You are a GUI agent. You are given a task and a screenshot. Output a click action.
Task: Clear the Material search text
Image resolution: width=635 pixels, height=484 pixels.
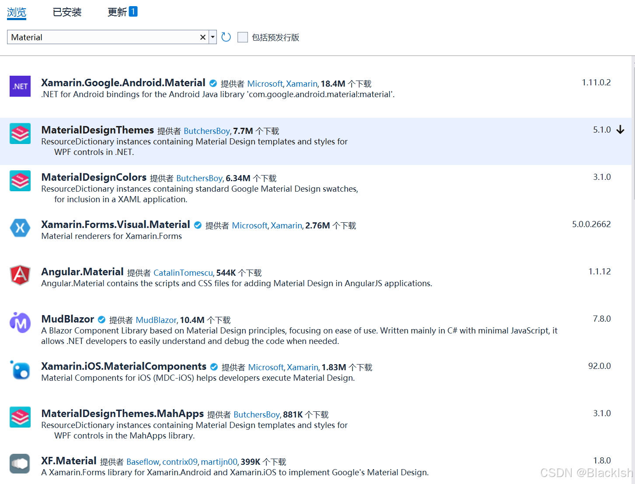(x=203, y=37)
